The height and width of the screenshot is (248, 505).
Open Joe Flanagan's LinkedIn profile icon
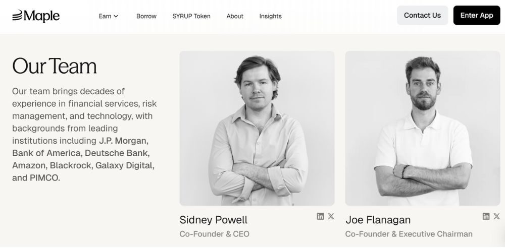[x=486, y=216]
